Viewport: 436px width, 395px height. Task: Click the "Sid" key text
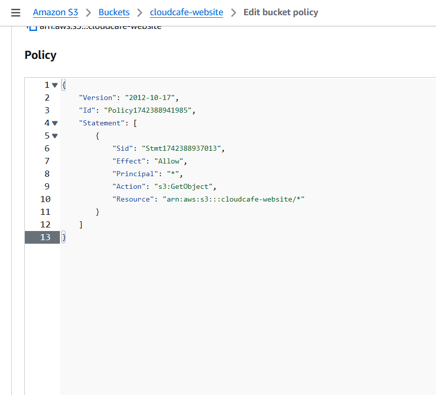[x=123, y=149]
